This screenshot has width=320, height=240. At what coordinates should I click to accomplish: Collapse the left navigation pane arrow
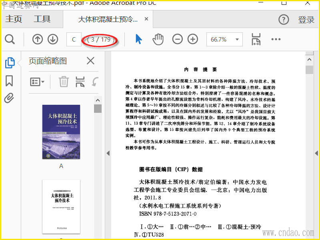click(x=108, y=153)
